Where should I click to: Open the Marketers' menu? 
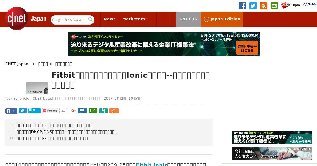[x=134, y=19]
